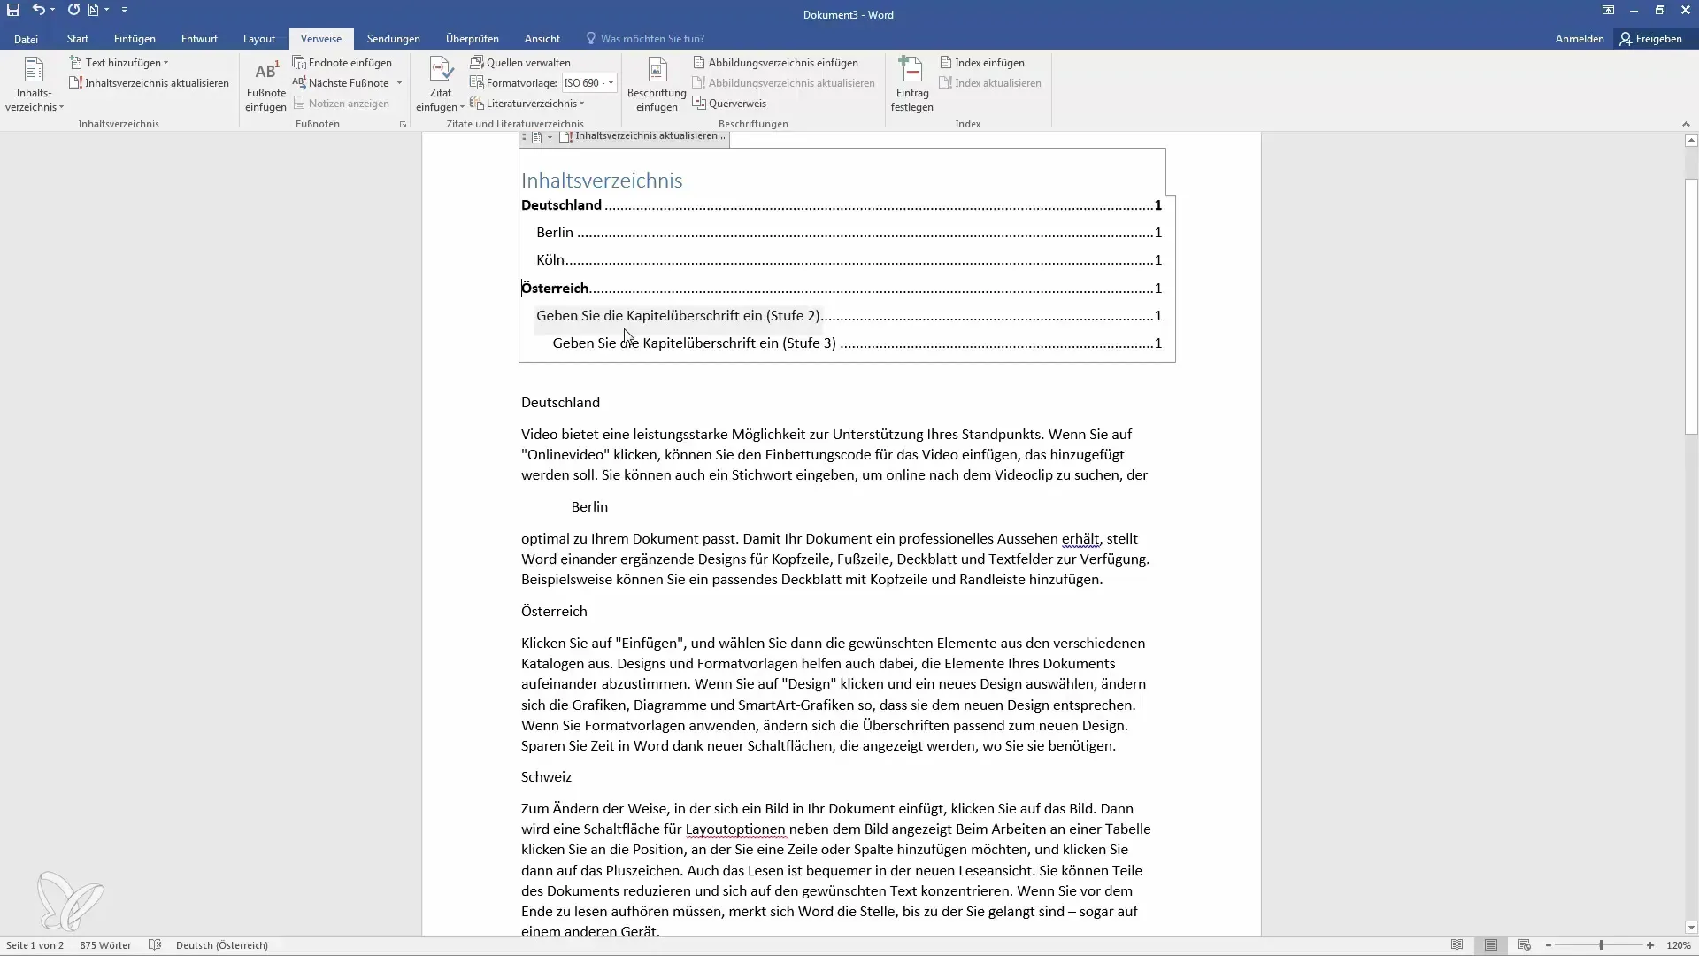Viewport: 1699px width, 956px height.
Task: Insert a footnote with Fußnote einfügen
Action: 265,85
